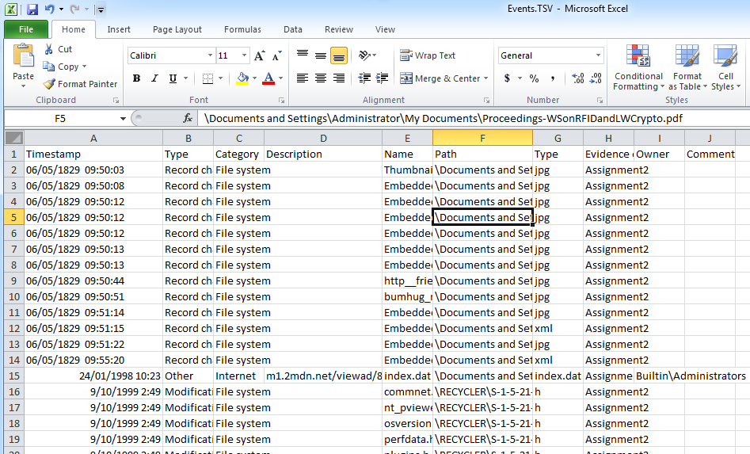Viewport: 750px width, 454px height.
Task: Select cell perfdata.h name
Action: tap(408, 439)
